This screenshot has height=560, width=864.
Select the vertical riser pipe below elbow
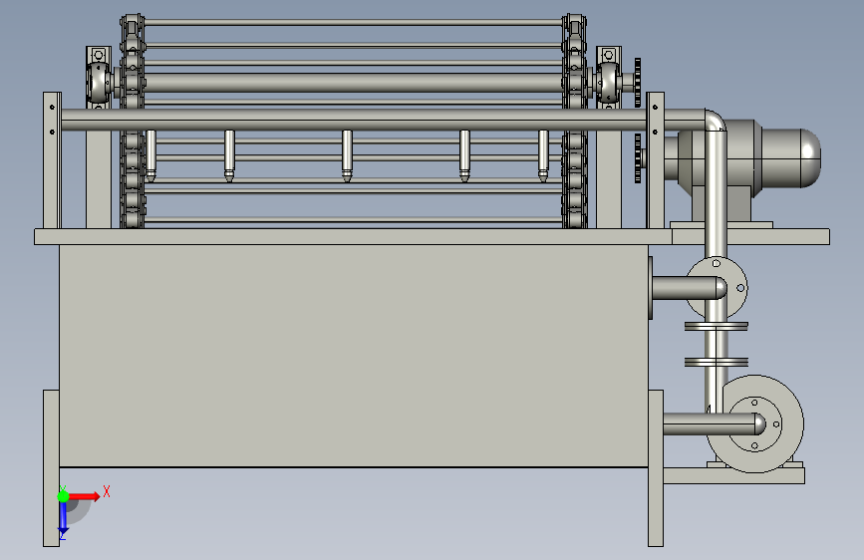[x=716, y=194]
